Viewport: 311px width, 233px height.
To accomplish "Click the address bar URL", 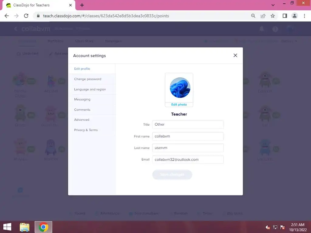I will [x=106, y=16].
